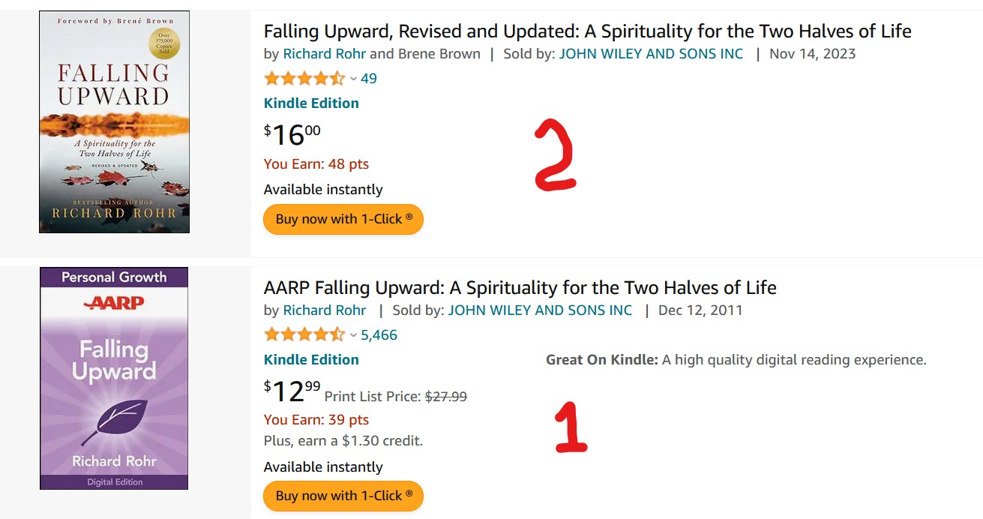Select Kindle Edition on the AARP listing

(311, 359)
